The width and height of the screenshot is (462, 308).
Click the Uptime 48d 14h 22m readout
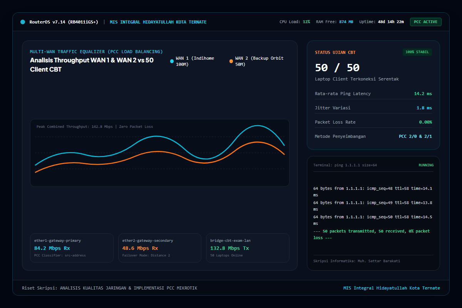point(382,22)
